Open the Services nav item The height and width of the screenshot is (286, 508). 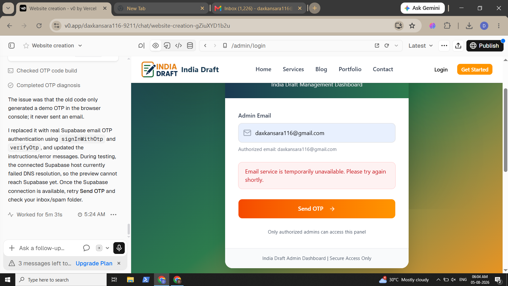click(x=293, y=69)
